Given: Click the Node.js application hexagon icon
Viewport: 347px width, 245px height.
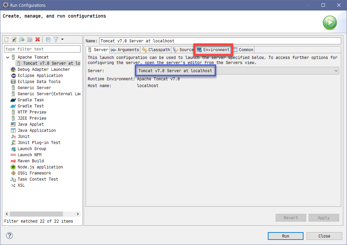Looking at the screenshot, I should pos(13,167).
